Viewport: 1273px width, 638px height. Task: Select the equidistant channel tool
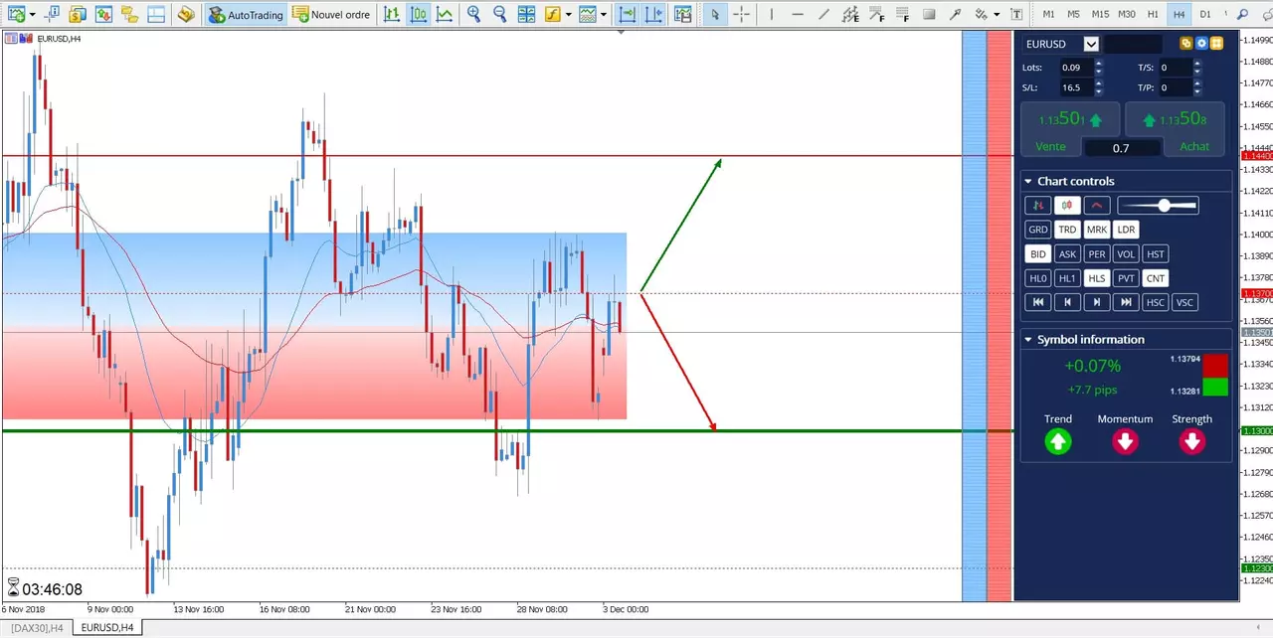pyautogui.click(x=849, y=14)
